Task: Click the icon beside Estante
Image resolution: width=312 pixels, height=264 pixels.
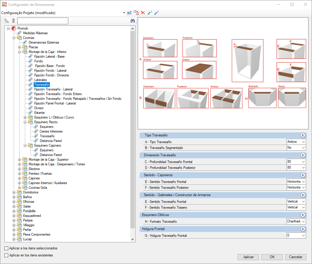Action: pos(30,113)
